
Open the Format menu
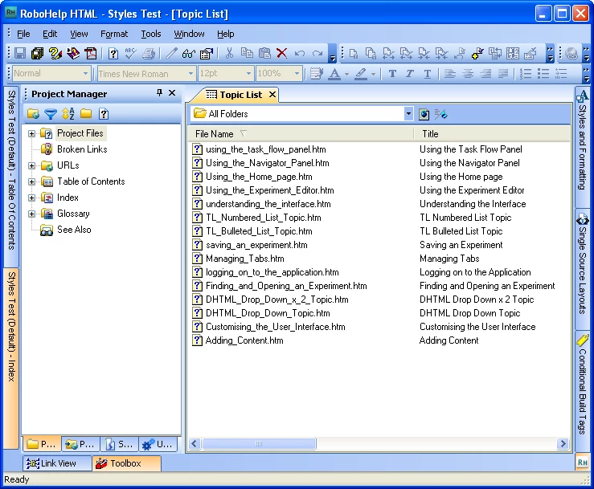click(x=114, y=34)
